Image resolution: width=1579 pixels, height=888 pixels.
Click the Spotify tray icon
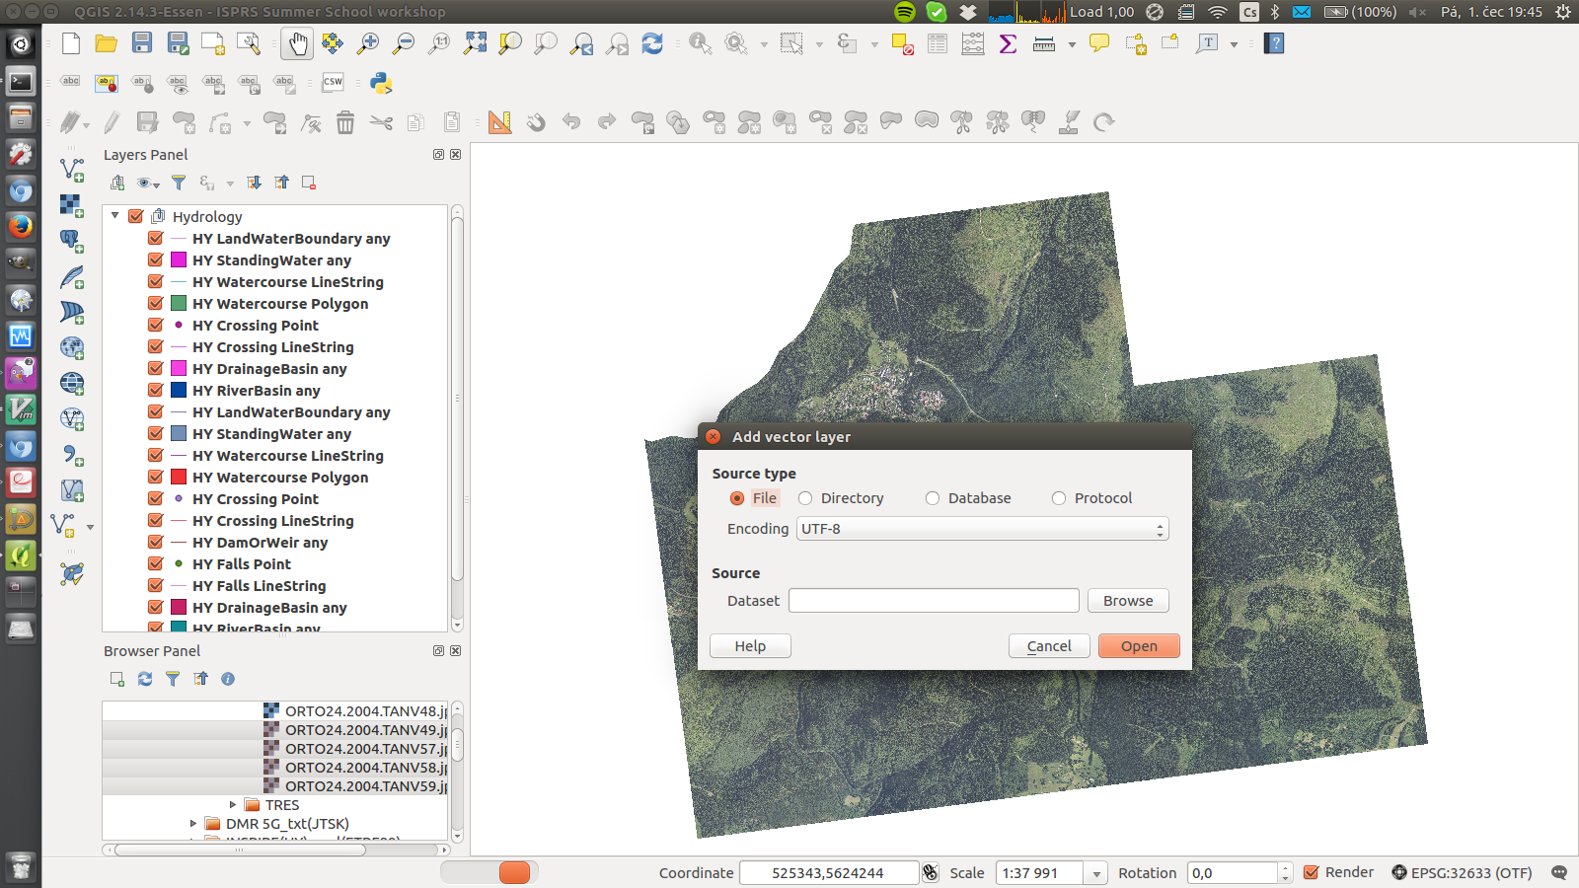click(x=905, y=12)
